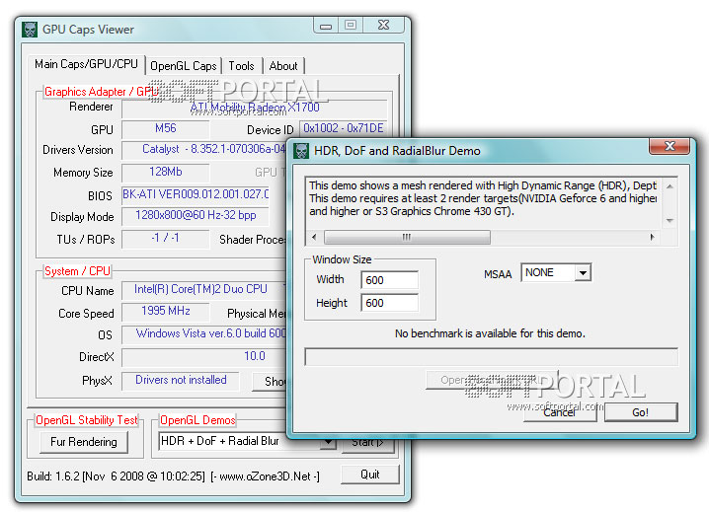Click the GPU Caps Viewer title bar icon
Image resolution: width=709 pixels, height=512 pixels.
[30, 30]
